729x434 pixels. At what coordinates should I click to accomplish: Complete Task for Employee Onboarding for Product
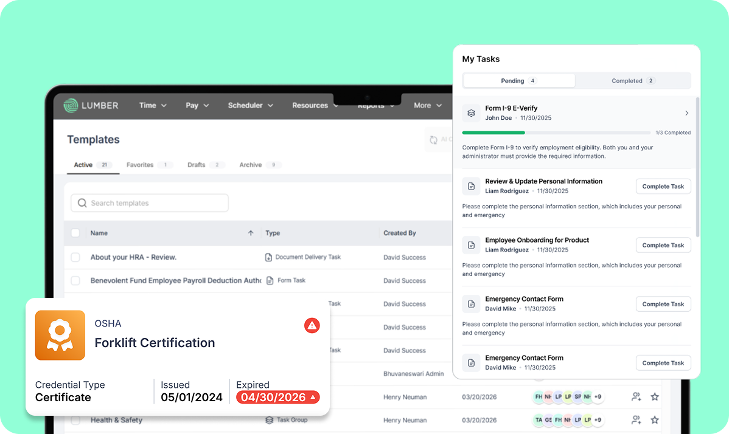coord(663,245)
